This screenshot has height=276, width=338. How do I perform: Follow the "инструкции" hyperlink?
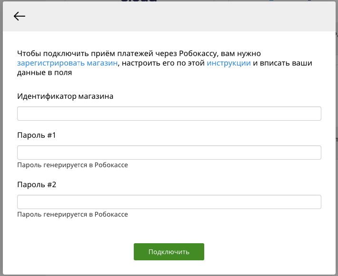(x=229, y=63)
